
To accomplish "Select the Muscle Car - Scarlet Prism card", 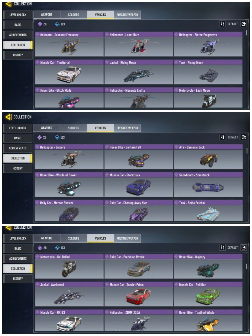I will coord(139,294).
